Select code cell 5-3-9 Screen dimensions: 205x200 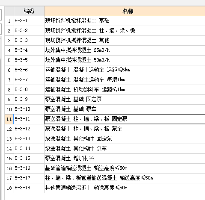pyautogui.click(x=29, y=100)
